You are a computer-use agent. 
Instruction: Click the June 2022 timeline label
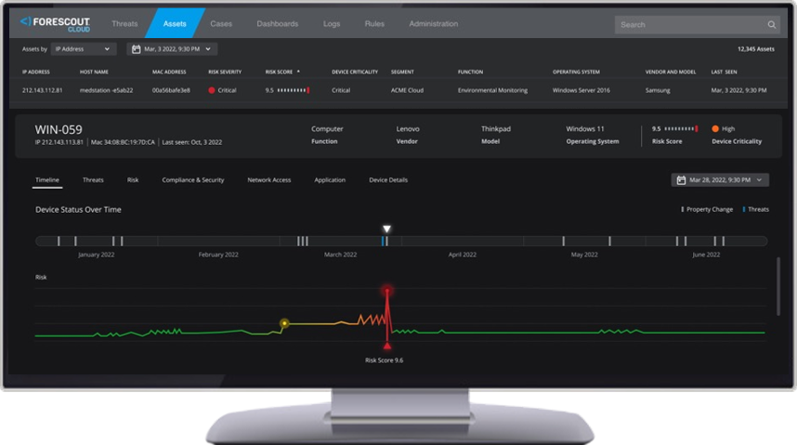tap(706, 255)
